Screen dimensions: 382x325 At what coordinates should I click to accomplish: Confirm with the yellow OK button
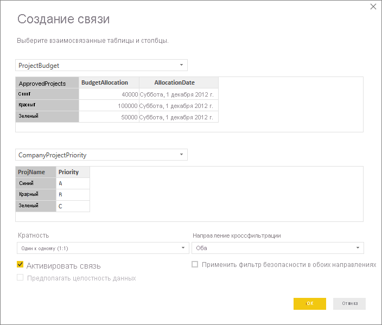click(310, 303)
